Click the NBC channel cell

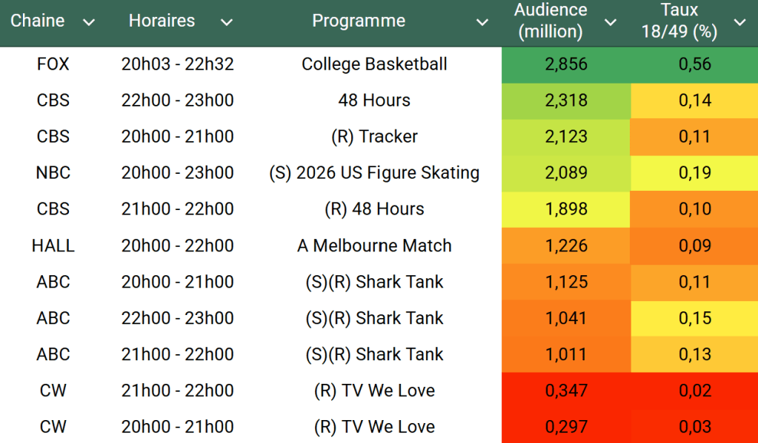pyautogui.click(x=53, y=173)
